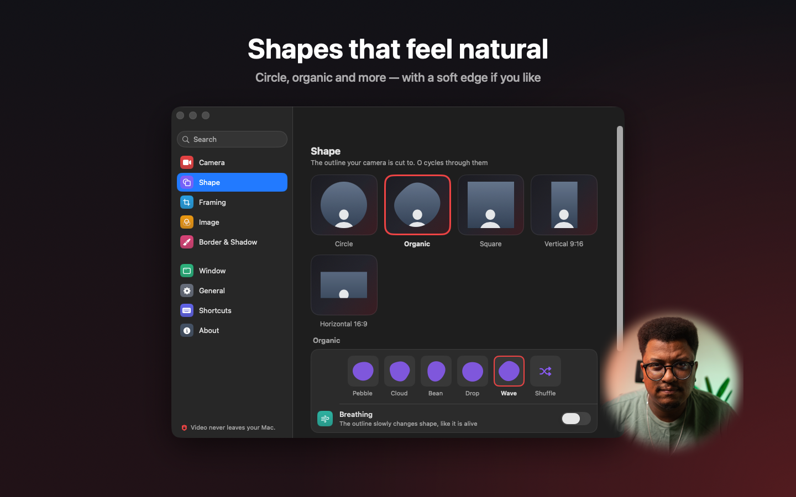Click the teal Breathing wind icon

coord(325,419)
